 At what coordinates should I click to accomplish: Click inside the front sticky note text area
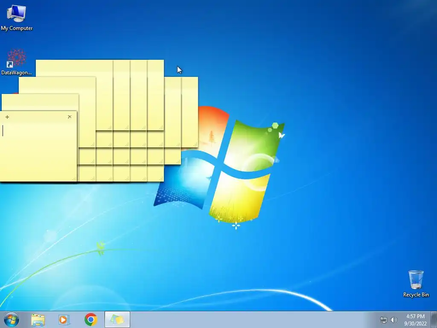coord(38,151)
